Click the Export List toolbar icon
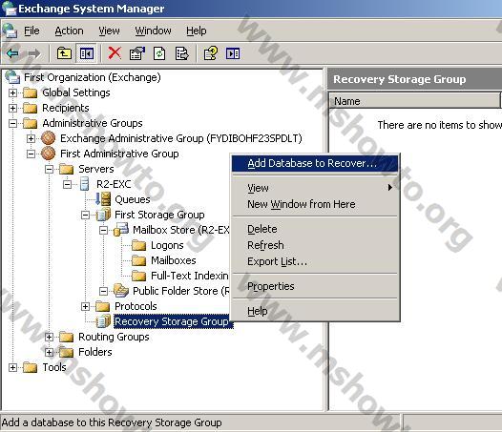The image size is (502, 432). click(181, 53)
